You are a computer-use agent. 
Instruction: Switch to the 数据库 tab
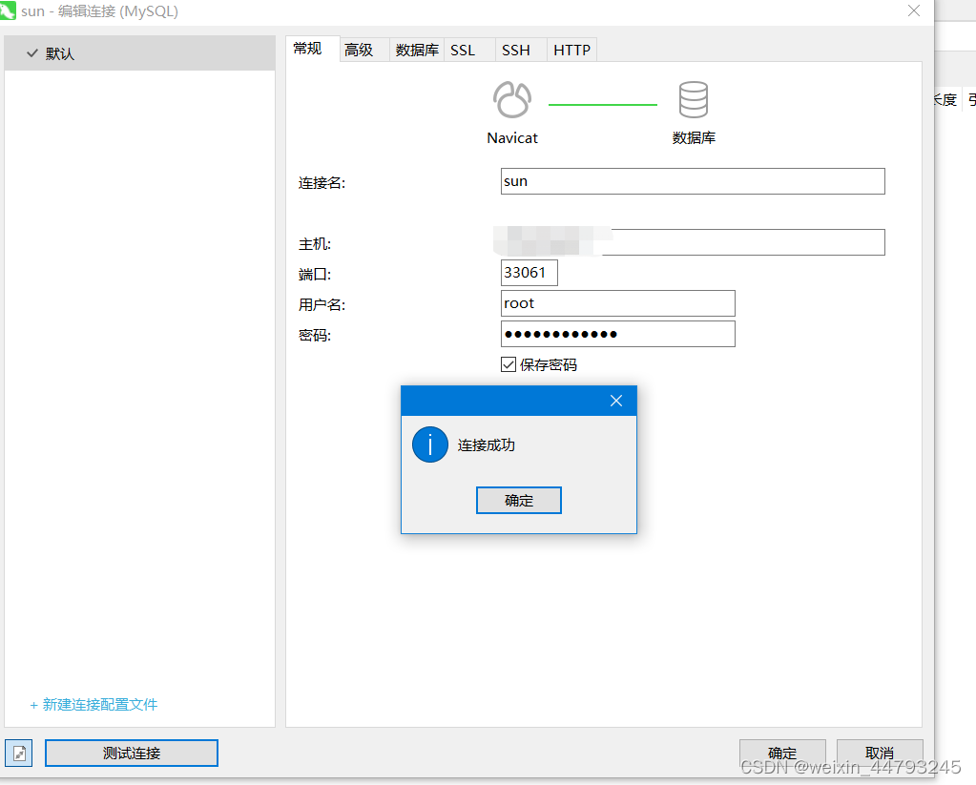click(x=416, y=50)
